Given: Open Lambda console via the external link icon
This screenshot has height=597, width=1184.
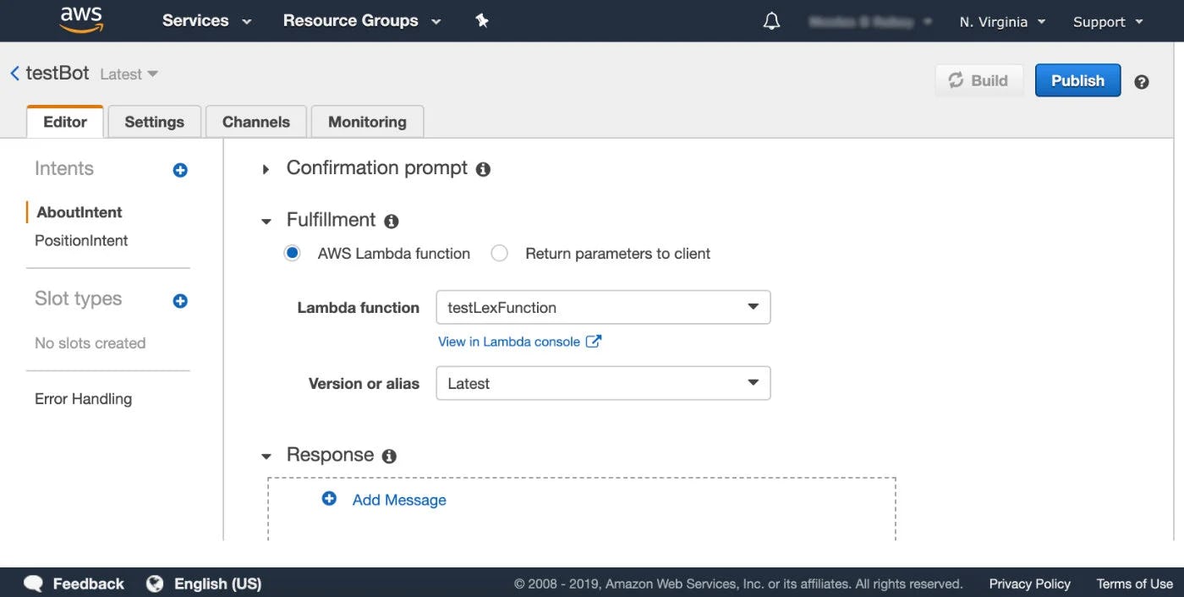Looking at the screenshot, I should pyautogui.click(x=593, y=342).
